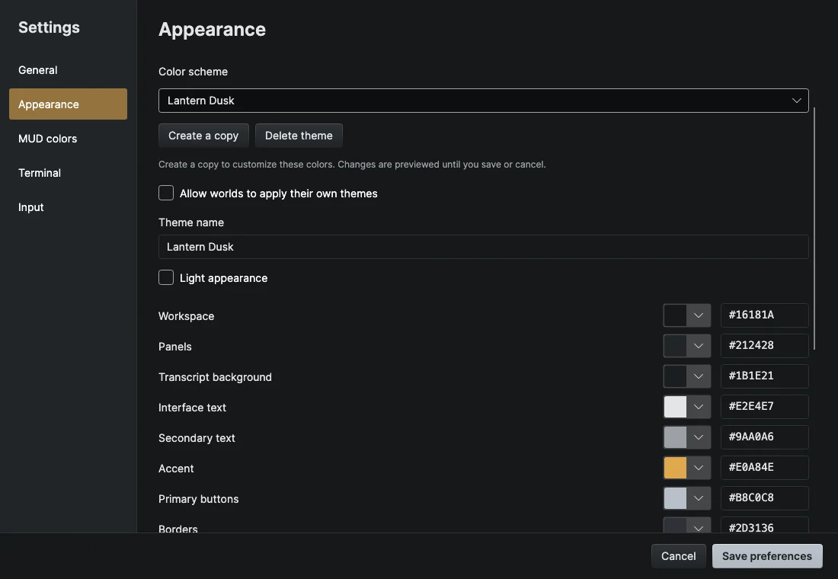The image size is (838, 579).
Task: Open the General settings section
Action: (x=68, y=70)
